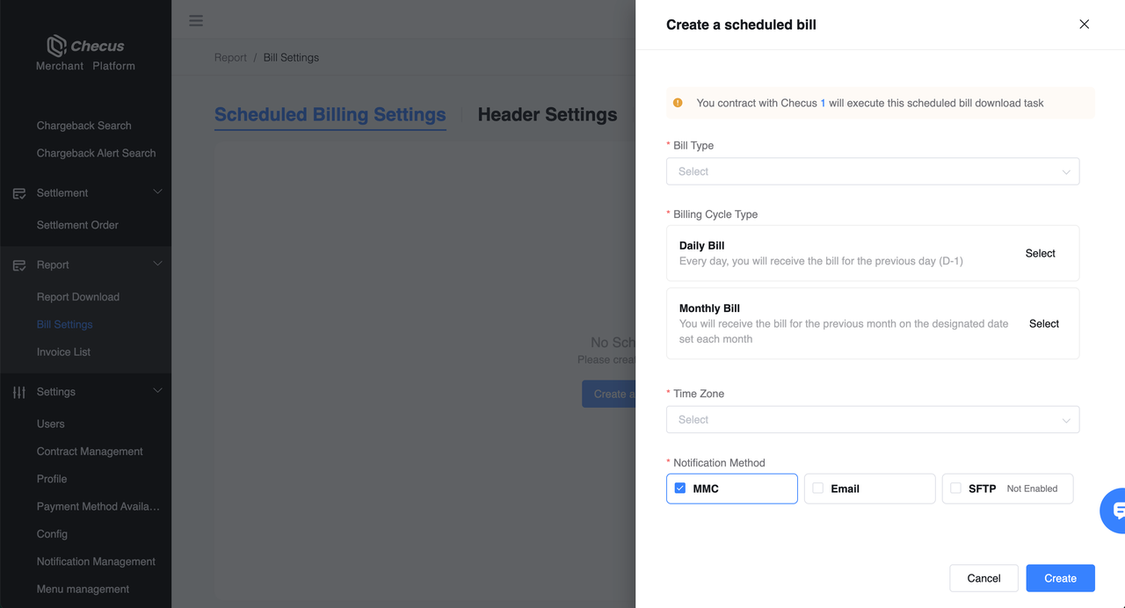Switch to Header Settings tab
Screen dimensions: 1125x608
click(547, 115)
